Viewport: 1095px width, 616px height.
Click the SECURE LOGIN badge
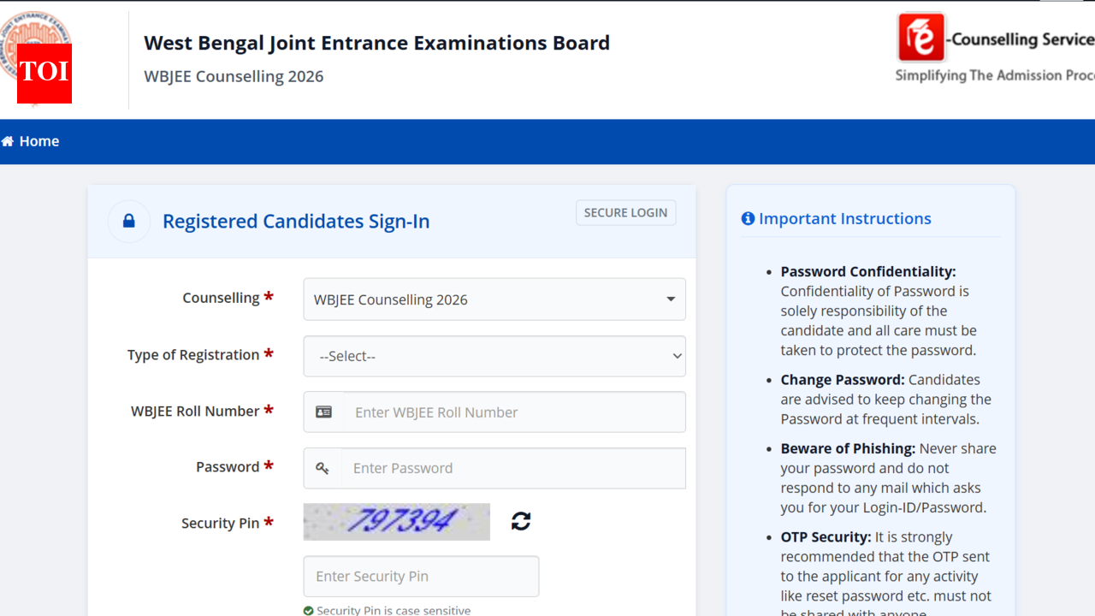tap(625, 213)
